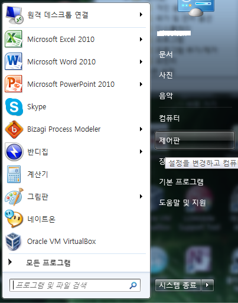Click the 'Microsoft PowerPoint 2010' label

click(x=71, y=84)
